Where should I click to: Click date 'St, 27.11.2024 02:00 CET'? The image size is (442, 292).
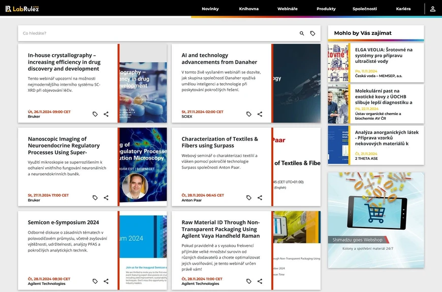pos(202,112)
